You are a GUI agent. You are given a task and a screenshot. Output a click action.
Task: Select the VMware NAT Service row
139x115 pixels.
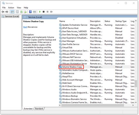[x=97, y=57]
